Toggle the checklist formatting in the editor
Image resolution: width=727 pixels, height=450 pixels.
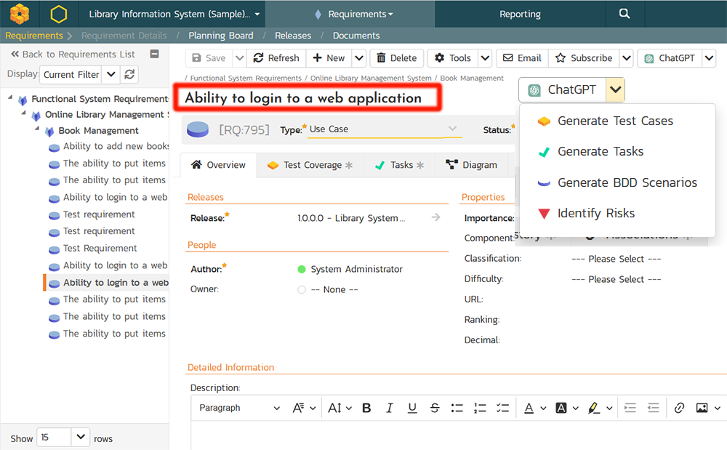(503, 408)
